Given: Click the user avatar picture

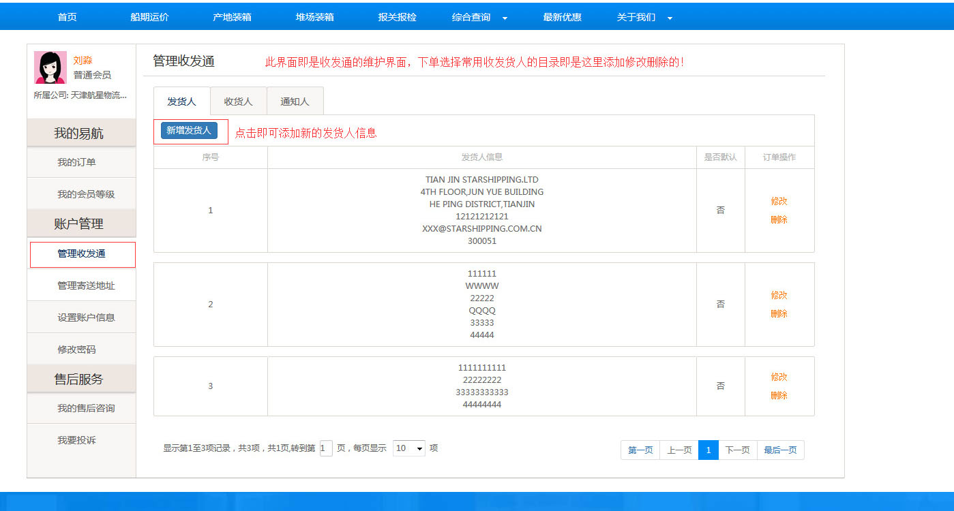Looking at the screenshot, I should [50, 67].
